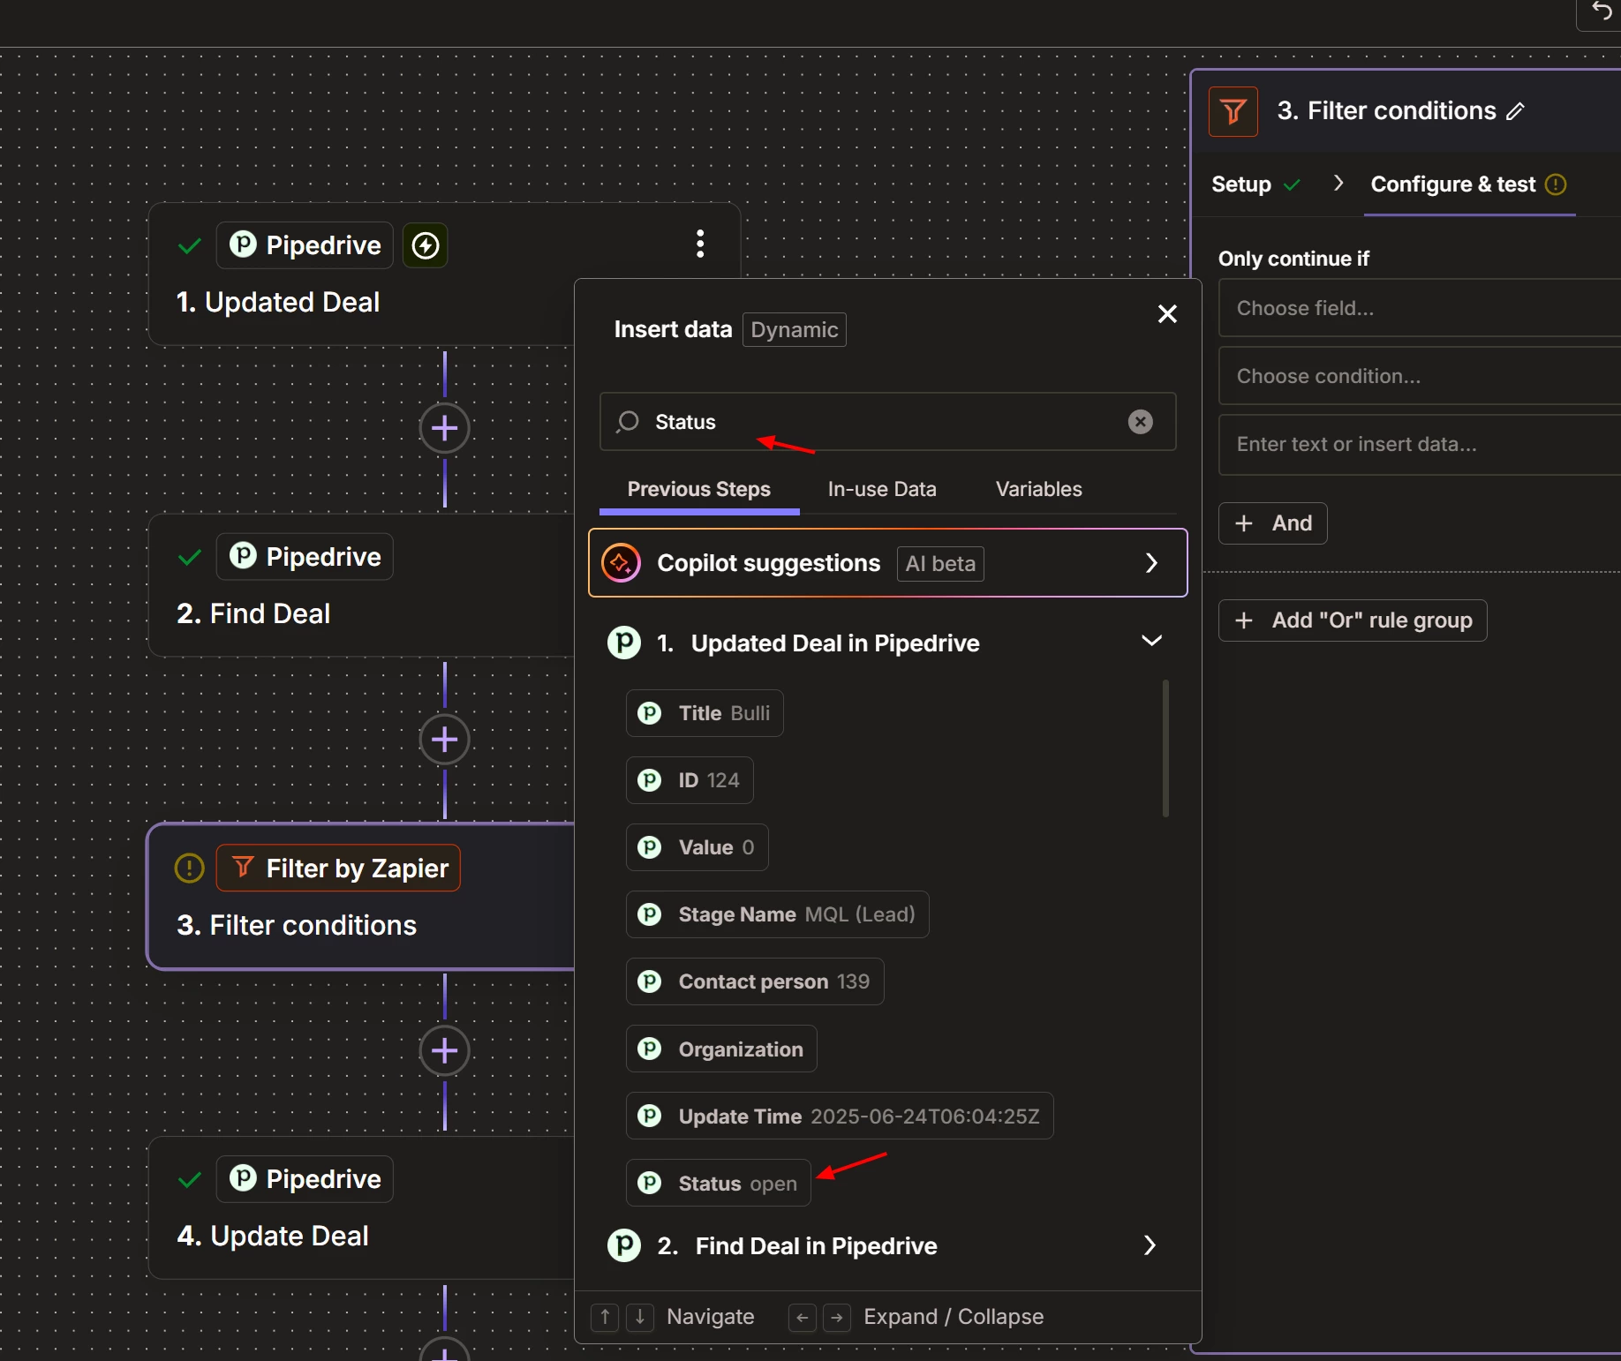Image resolution: width=1621 pixels, height=1361 pixels.
Task: Open the three-dot menu on Updated Deal step
Action: tap(700, 244)
